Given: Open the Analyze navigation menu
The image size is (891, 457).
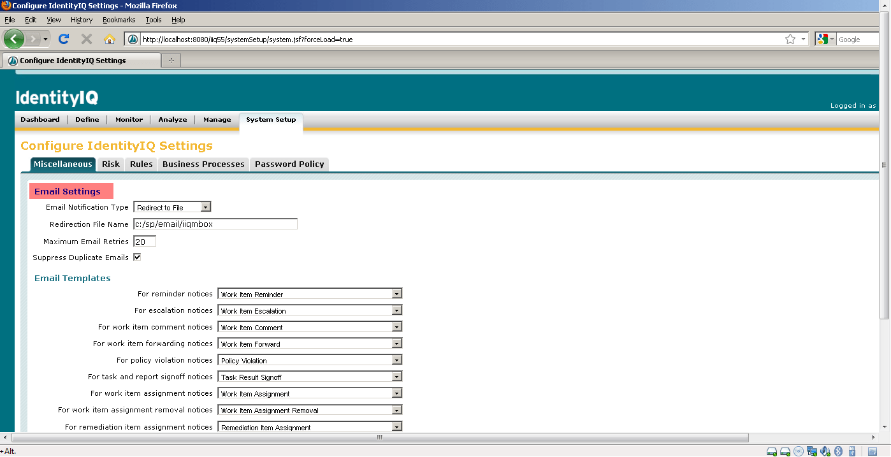Looking at the screenshot, I should click(x=173, y=119).
